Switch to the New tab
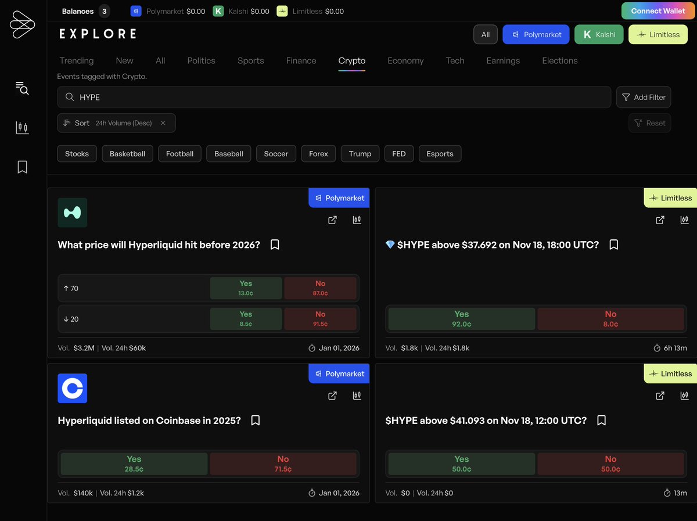697x521 pixels. (124, 60)
